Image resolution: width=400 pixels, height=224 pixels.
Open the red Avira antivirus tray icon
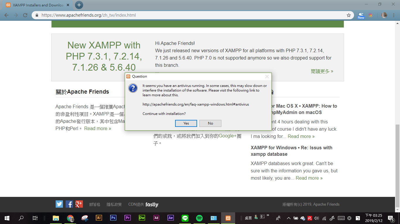point(310,218)
